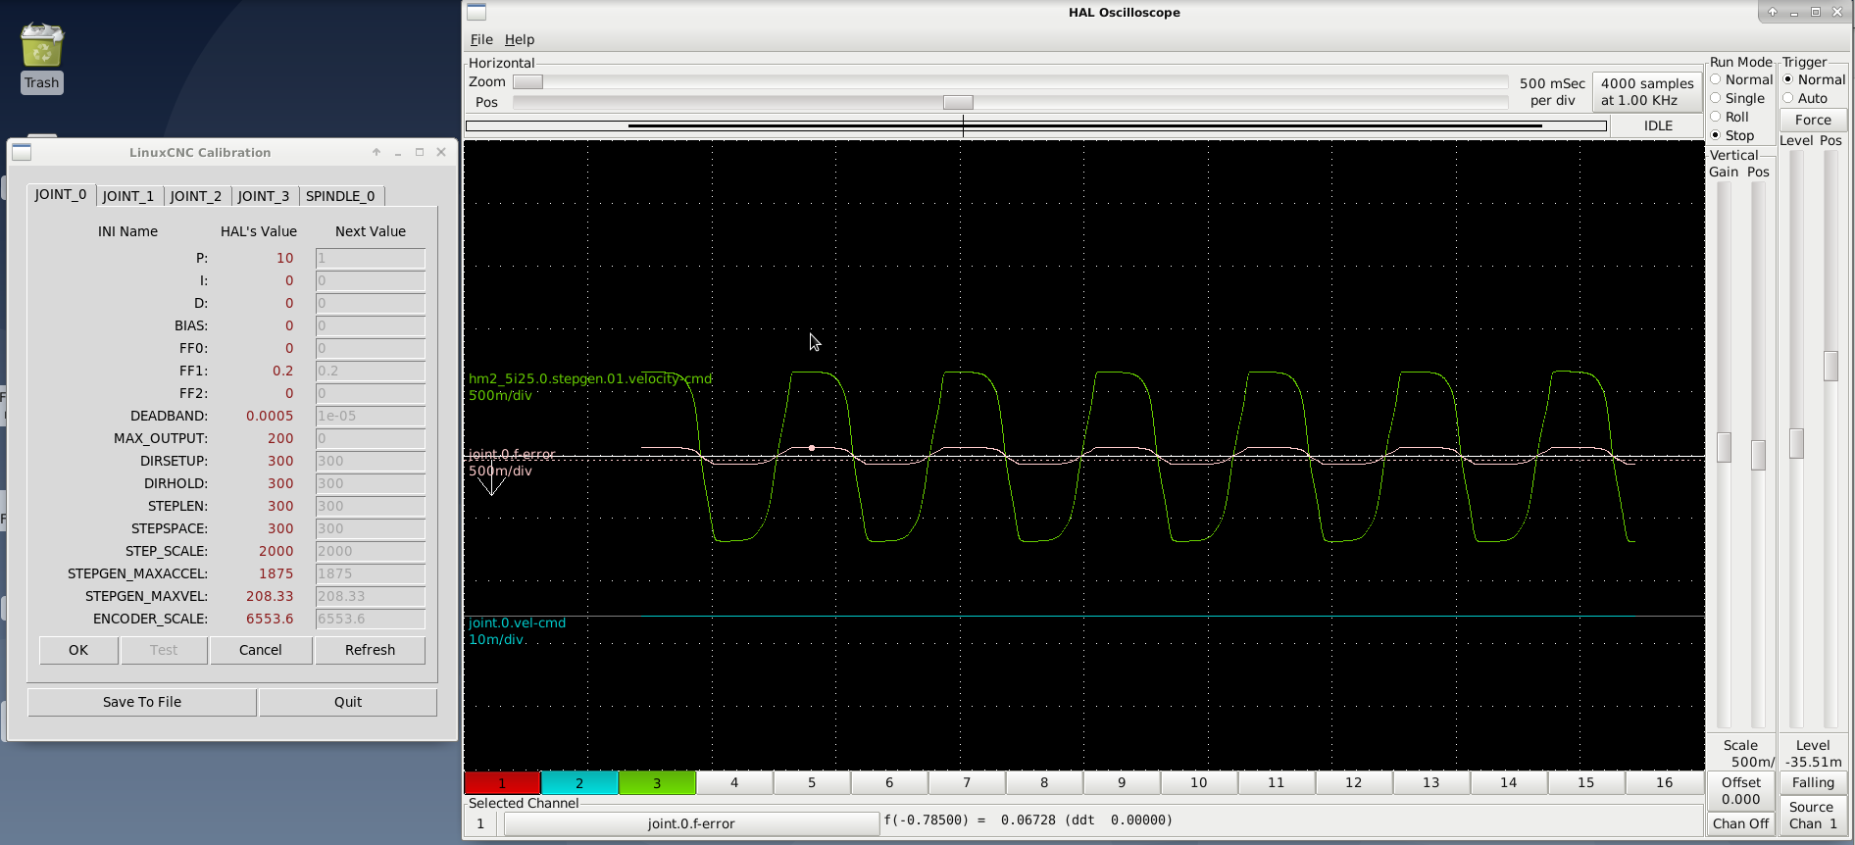Select Roll run mode
Viewport: 1855px width, 845px height.
[1730, 117]
